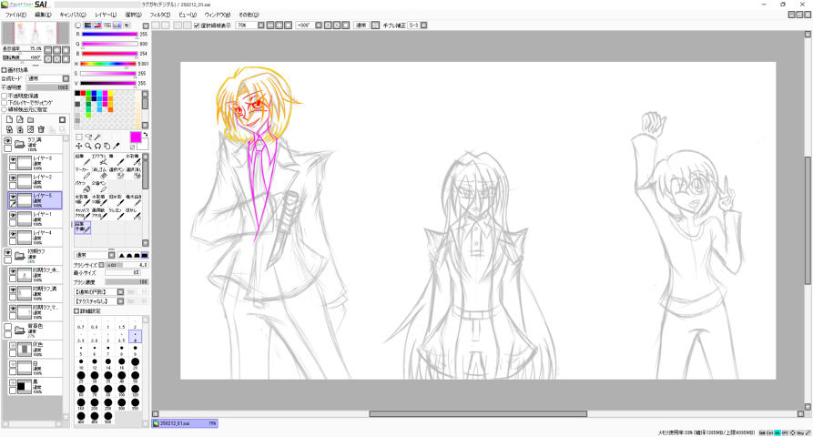
Task: Expand the 詳細設定 advanced settings section
Action: (76, 311)
